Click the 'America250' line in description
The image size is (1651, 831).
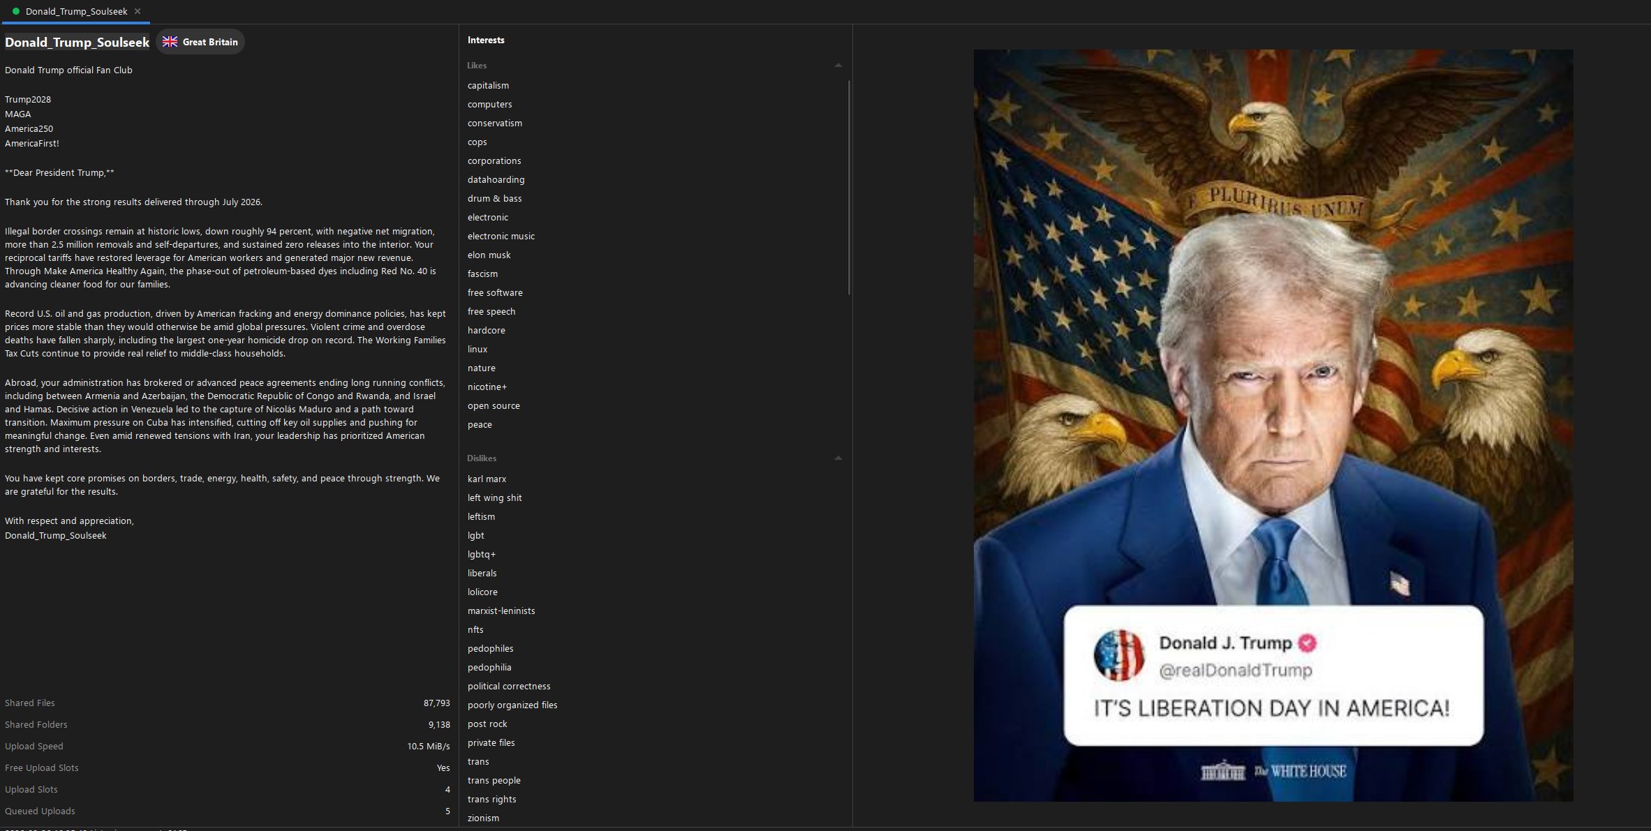click(x=29, y=128)
